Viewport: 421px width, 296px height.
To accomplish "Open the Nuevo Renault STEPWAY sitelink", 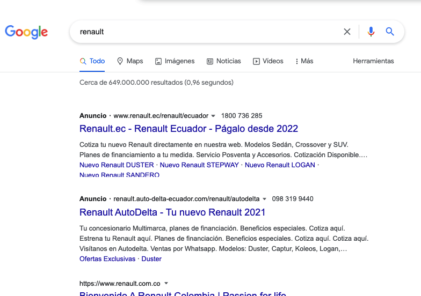I will click(199, 165).
